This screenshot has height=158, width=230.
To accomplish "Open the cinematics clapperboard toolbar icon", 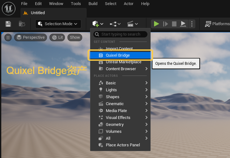I will pos(130,24).
